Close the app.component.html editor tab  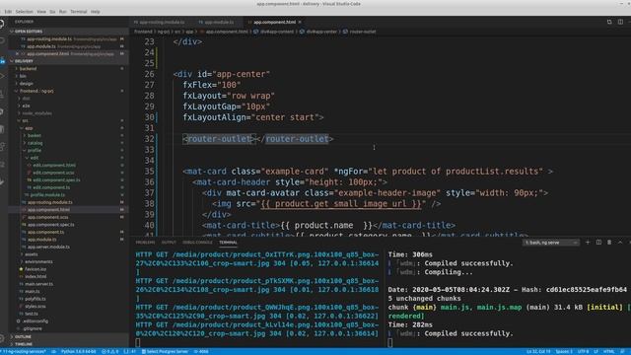point(300,22)
